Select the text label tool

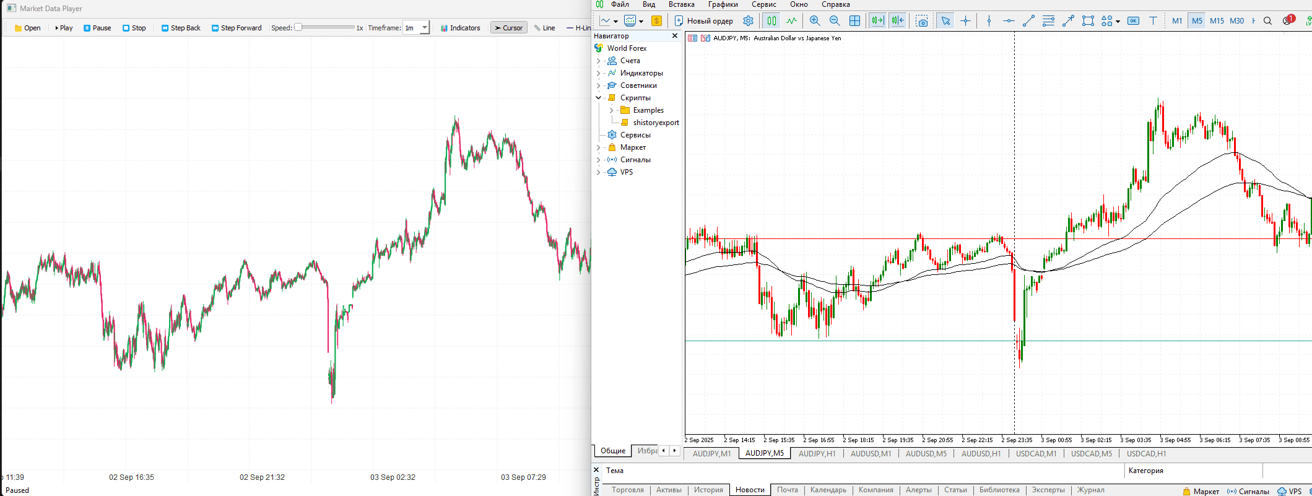pos(1153,21)
